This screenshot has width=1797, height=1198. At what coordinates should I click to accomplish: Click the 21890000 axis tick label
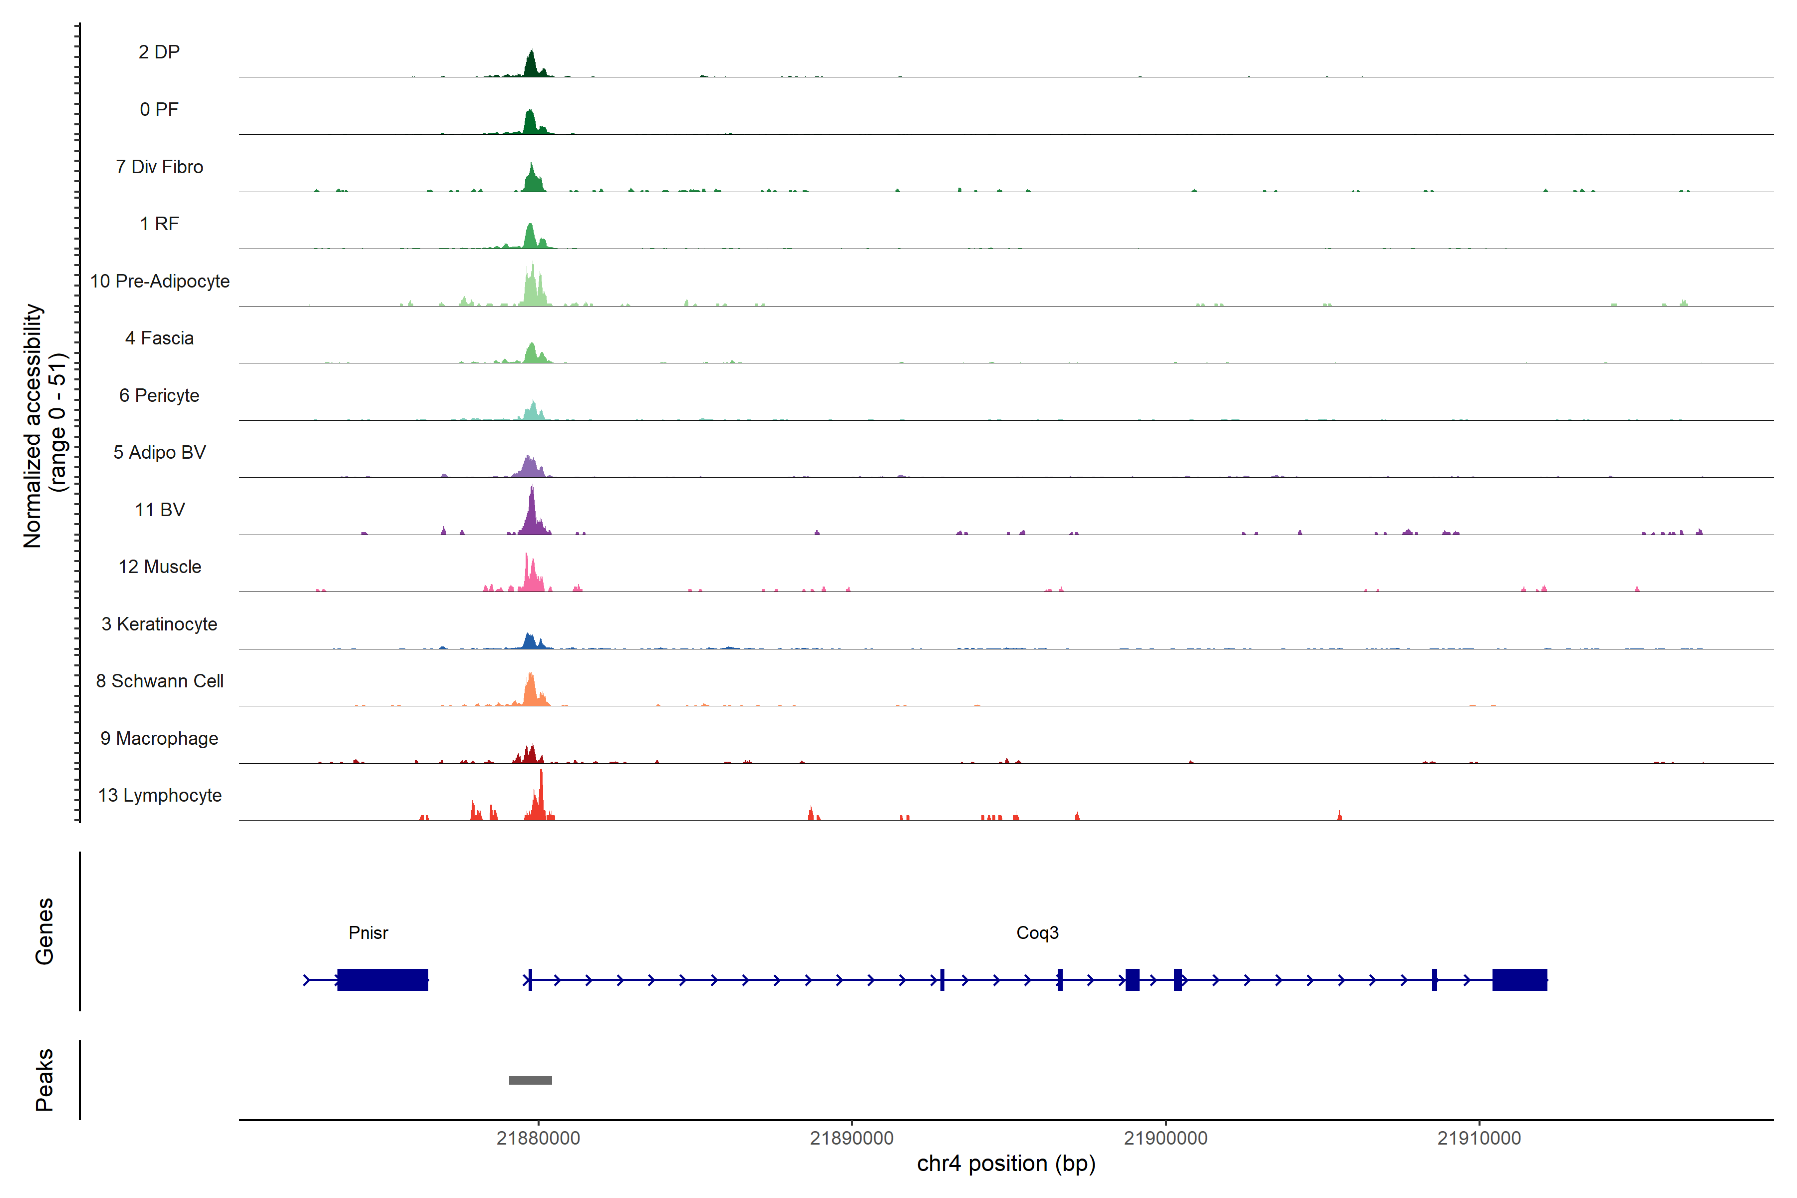852,1139
